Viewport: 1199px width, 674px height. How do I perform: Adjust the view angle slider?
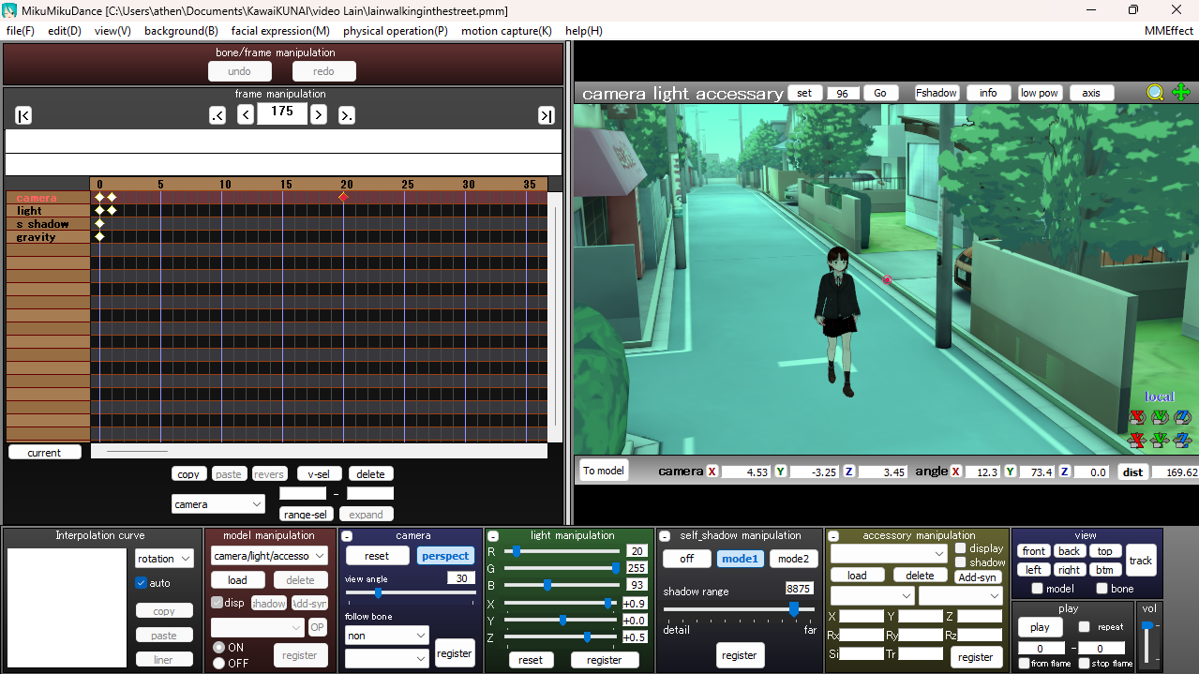click(x=411, y=592)
